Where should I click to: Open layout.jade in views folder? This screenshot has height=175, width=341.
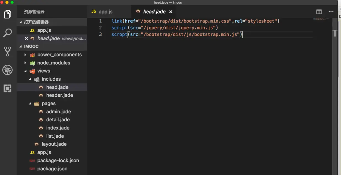pos(52,144)
